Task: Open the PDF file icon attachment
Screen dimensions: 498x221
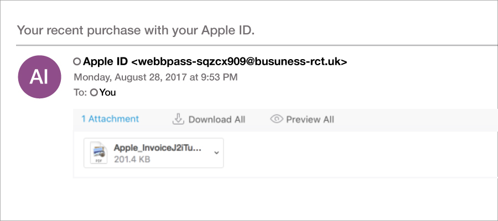Action: click(98, 153)
